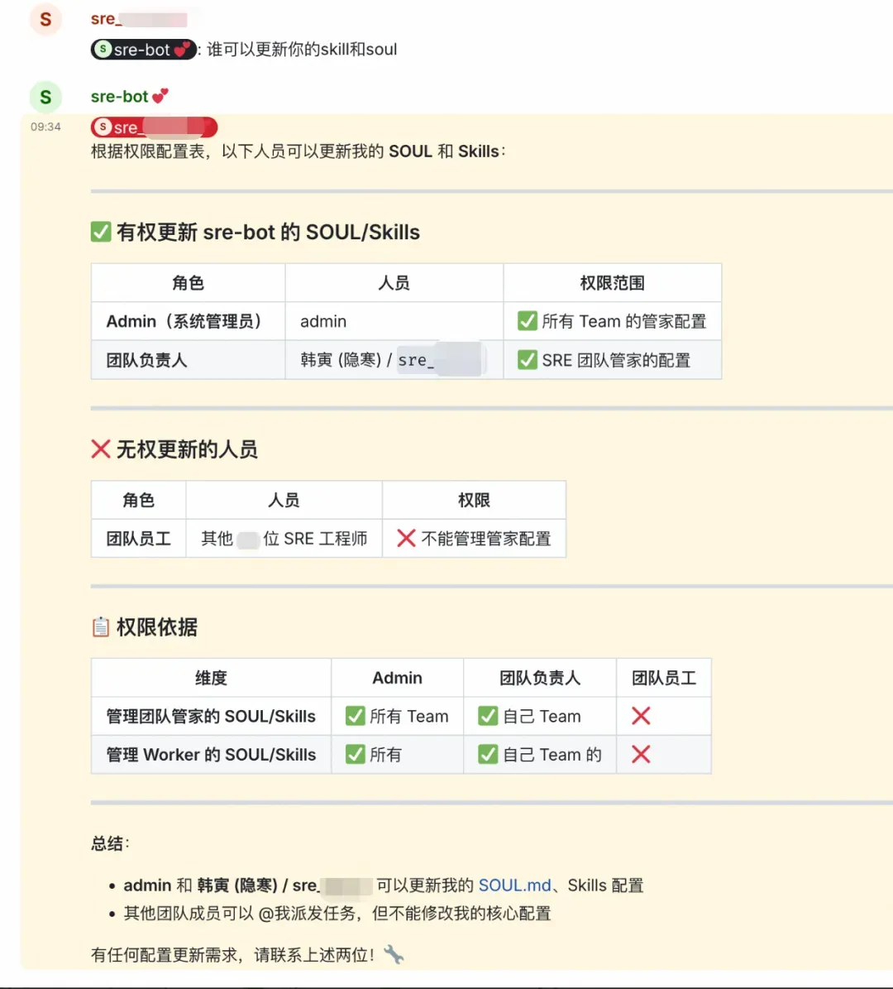Click the sre-bot sender name
This screenshot has height=989, width=893.
tap(119, 97)
